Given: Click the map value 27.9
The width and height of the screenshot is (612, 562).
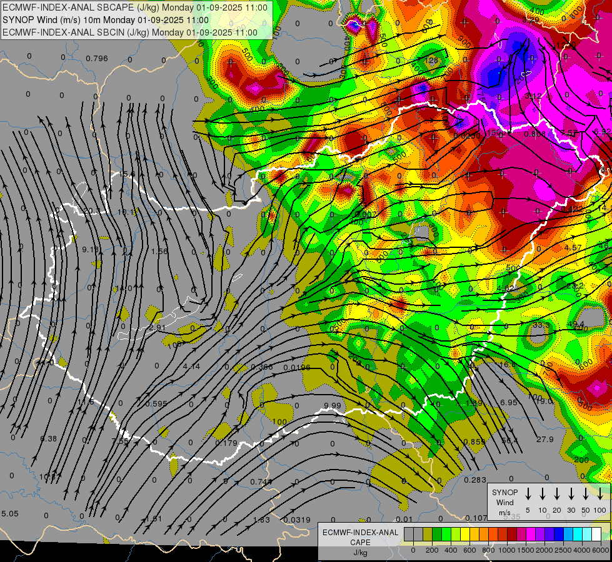Looking at the screenshot, I should pos(545,439).
